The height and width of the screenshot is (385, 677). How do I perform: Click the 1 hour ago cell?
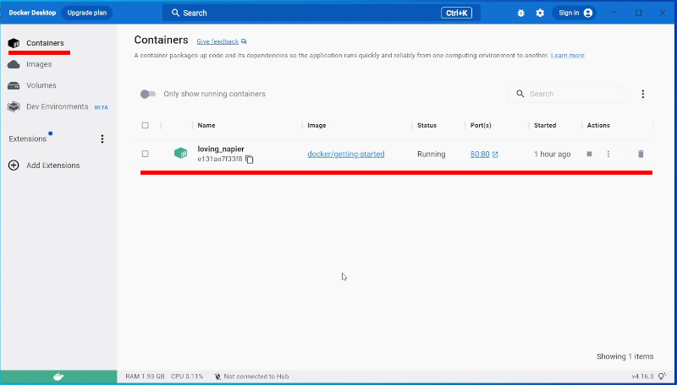click(553, 155)
